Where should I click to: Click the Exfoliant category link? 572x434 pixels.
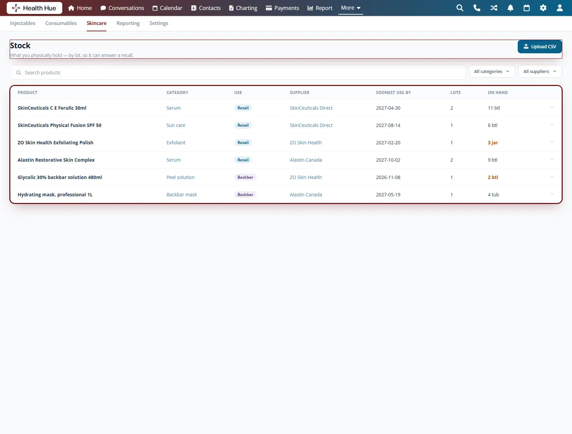176,142
